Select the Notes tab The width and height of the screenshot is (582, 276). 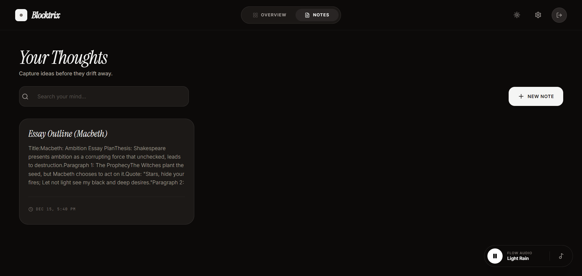click(317, 15)
